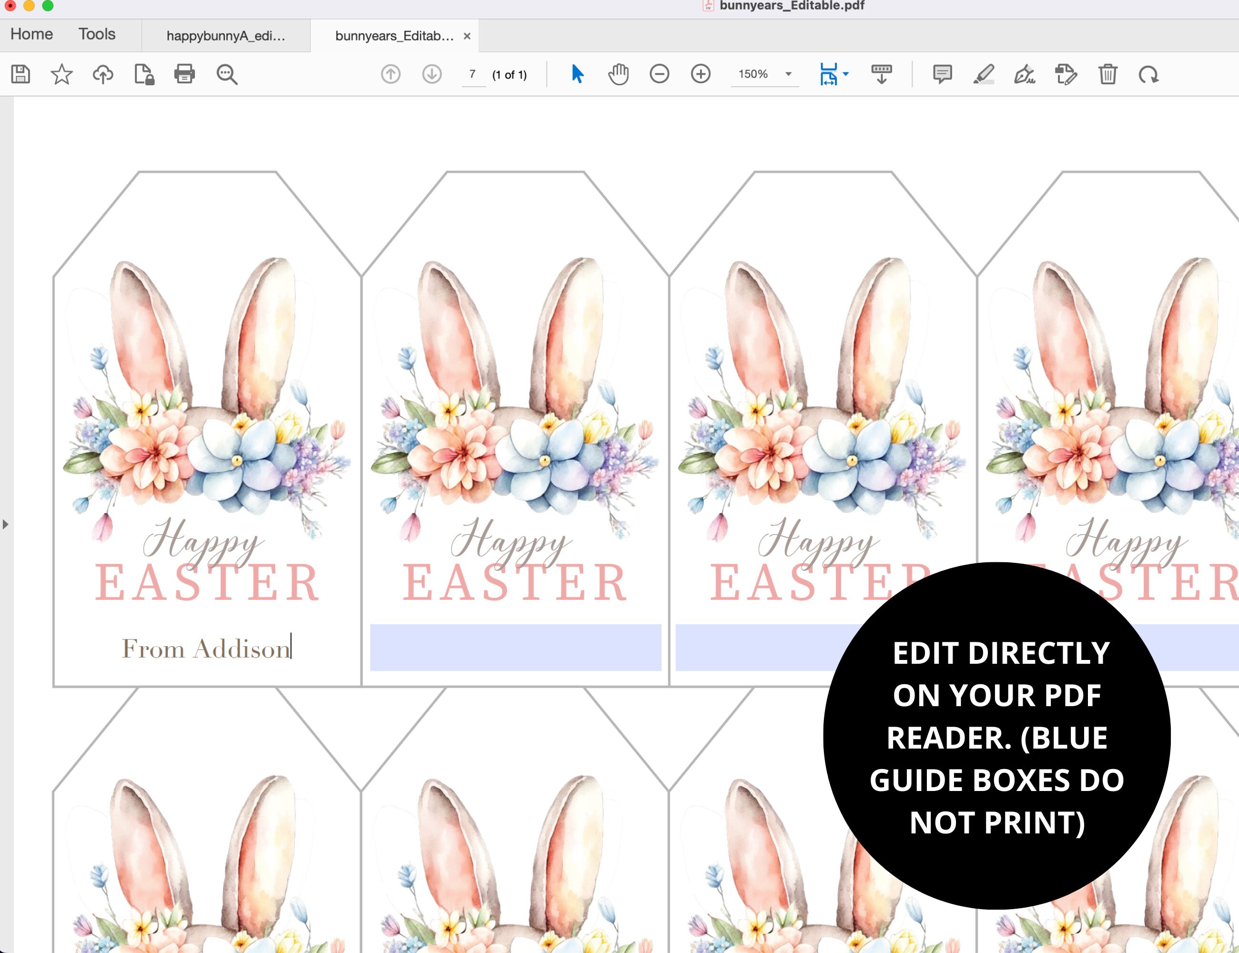Activate the Hand pan tool

point(618,74)
